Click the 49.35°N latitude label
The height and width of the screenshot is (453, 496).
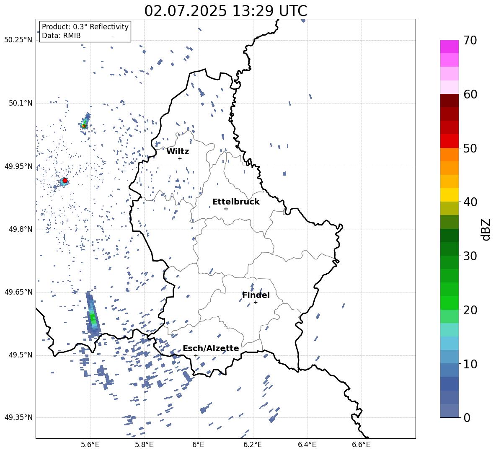[18, 417]
